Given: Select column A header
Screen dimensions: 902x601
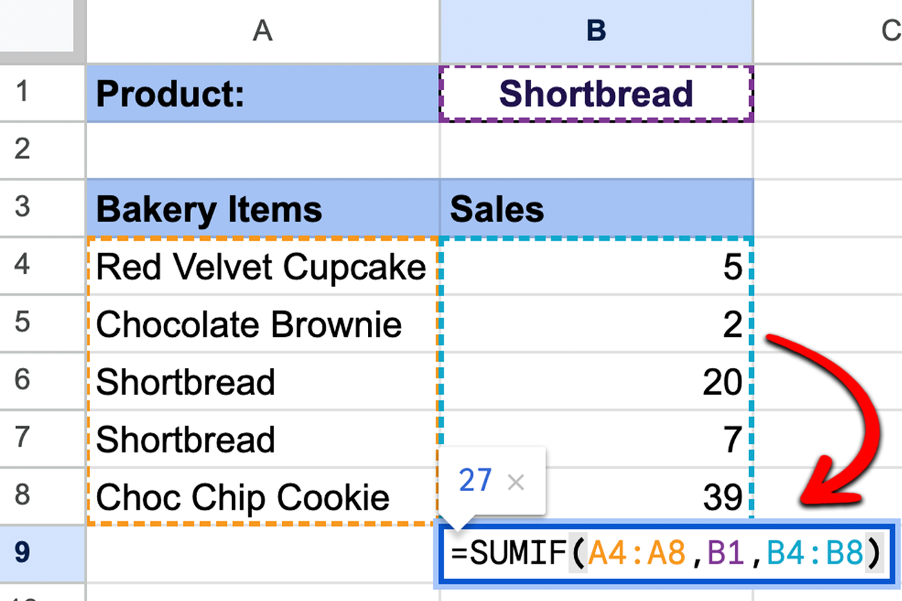Looking at the screenshot, I should tap(261, 30).
